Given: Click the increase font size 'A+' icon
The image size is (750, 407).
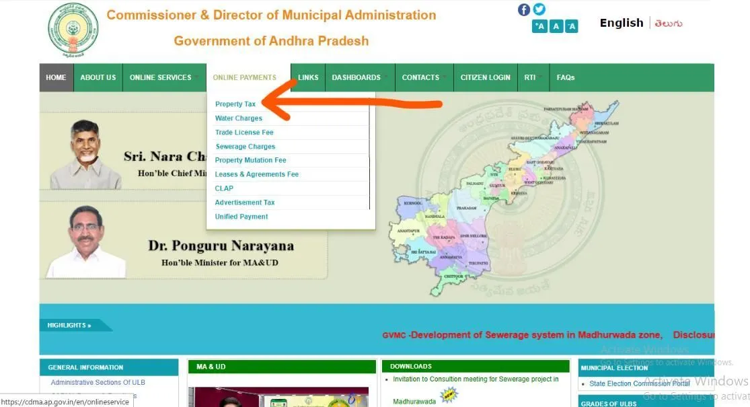Looking at the screenshot, I should point(539,26).
